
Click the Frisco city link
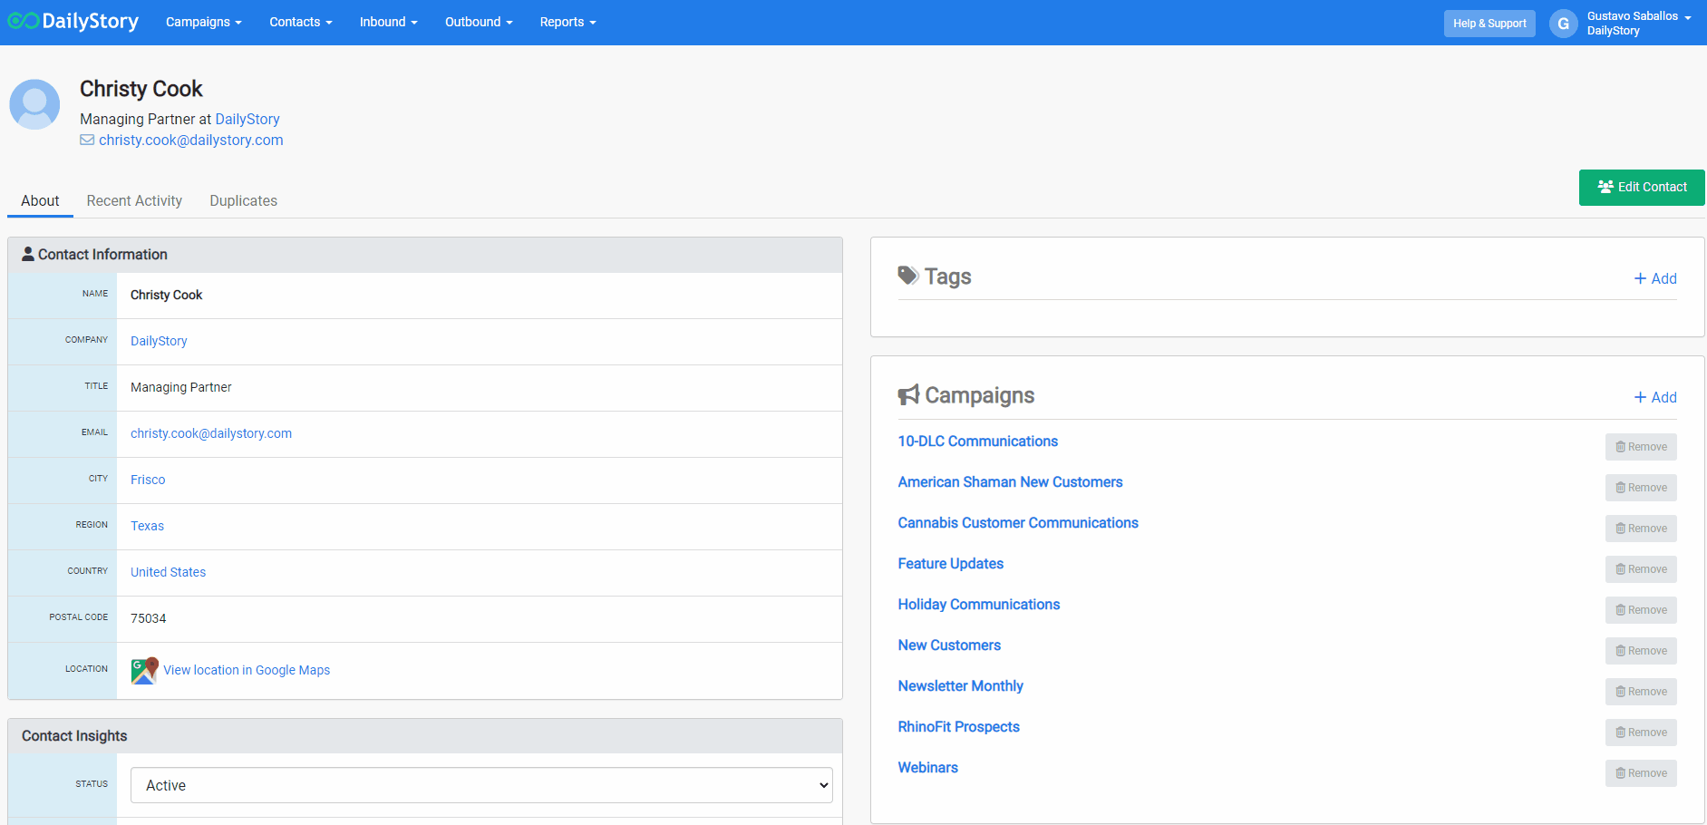point(148,480)
